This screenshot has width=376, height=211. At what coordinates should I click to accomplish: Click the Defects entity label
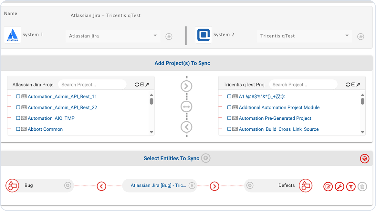tap(287, 186)
